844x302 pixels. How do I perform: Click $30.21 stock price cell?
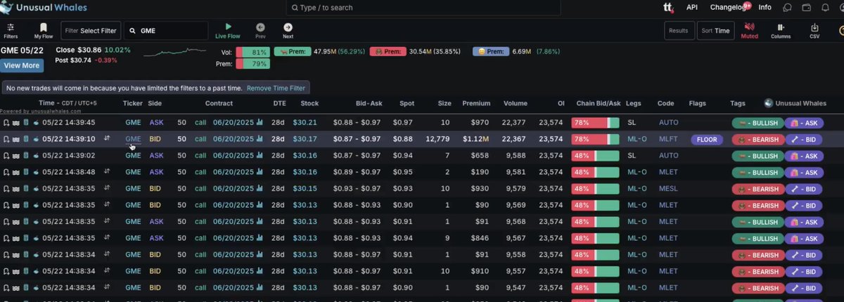pos(305,122)
